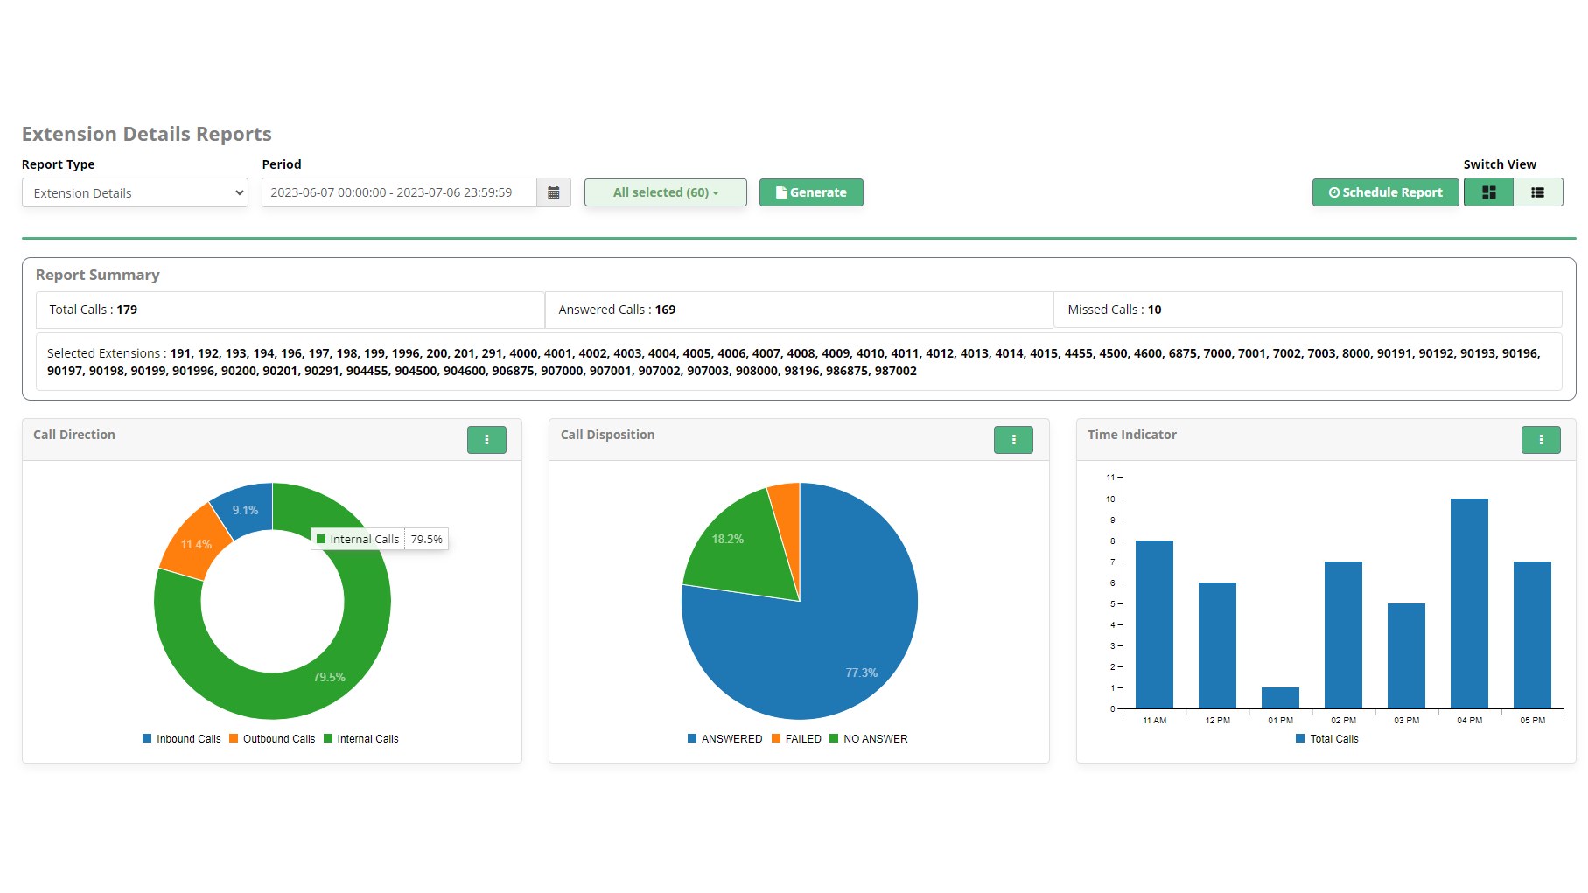Toggle Total Calls legend in Time Indicator

pos(1327,739)
